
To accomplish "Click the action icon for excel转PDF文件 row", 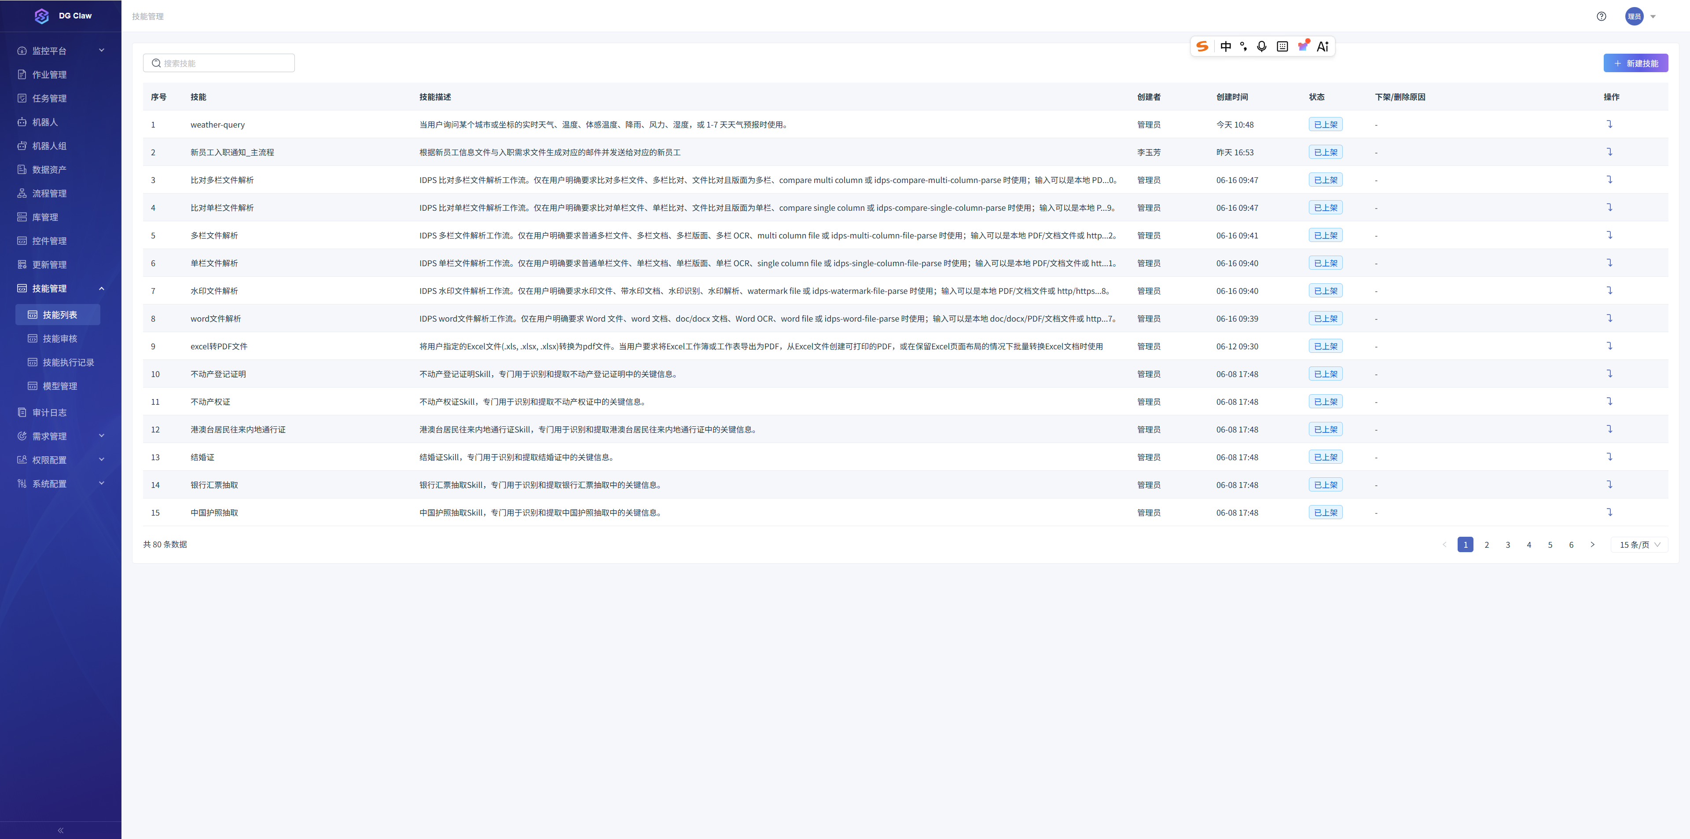I will [1609, 346].
